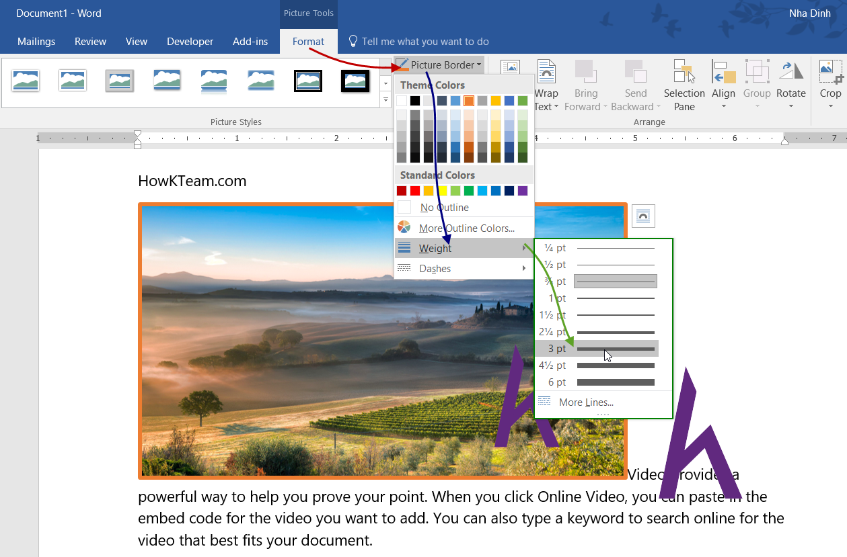Expand the Crop dropdown arrow
This screenshot has width=847, height=557.
[831, 106]
